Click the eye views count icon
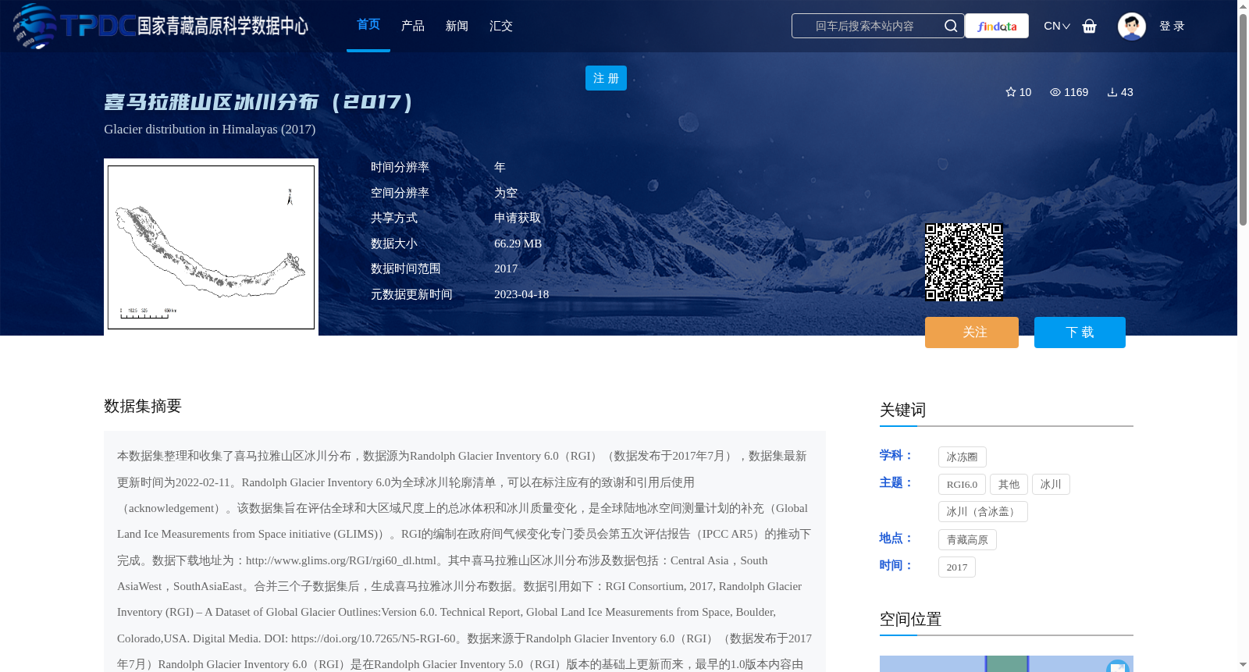 1055,92
